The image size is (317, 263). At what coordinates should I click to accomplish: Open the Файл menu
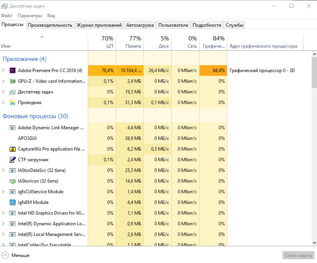coord(6,16)
